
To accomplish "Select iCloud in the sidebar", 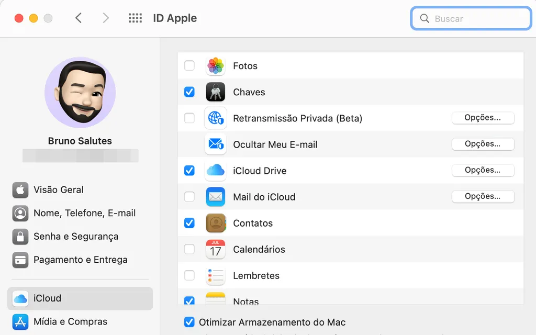I will 80,298.
